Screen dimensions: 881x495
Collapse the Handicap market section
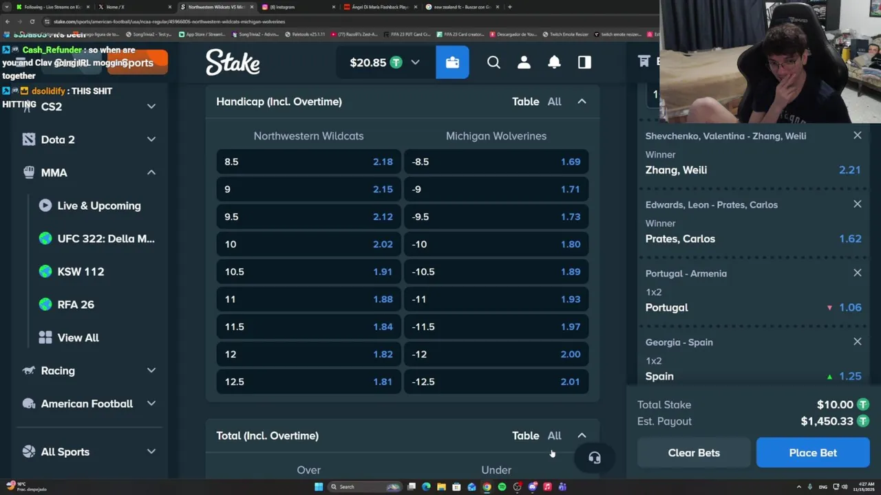pyautogui.click(x=582, y=102)
